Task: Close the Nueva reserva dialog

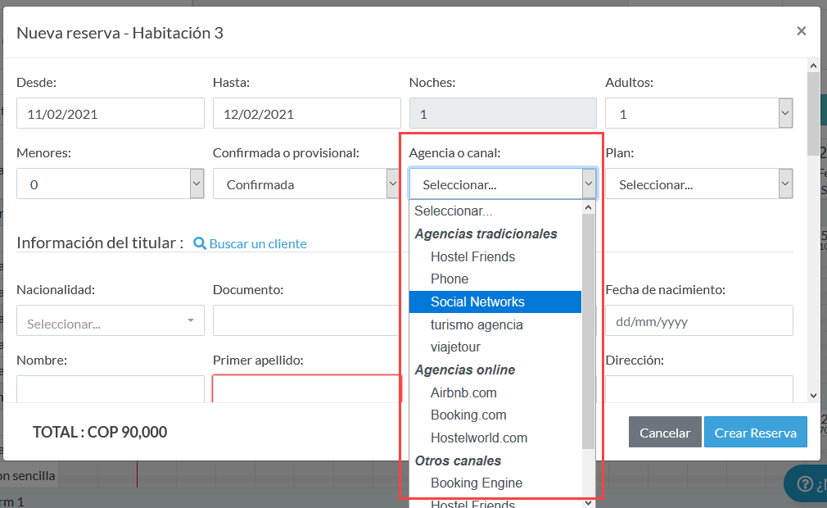Action: 801,31
